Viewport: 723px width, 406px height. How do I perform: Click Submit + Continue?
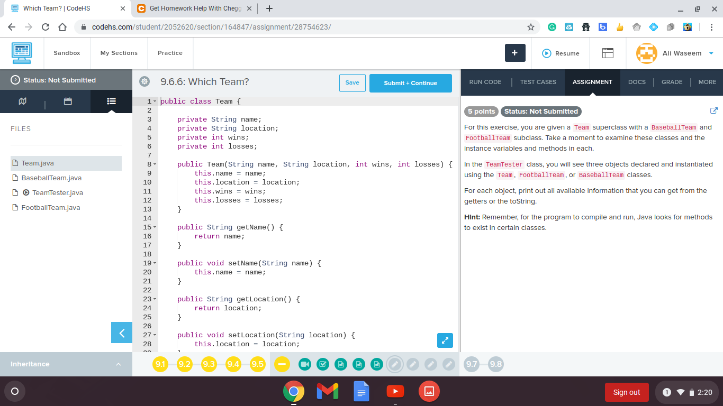pyautogui.click(x=410, y=83)
